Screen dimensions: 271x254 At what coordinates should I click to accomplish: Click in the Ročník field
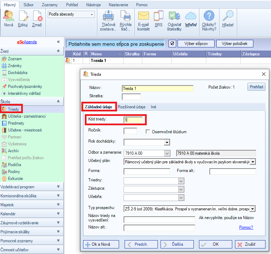click(130, 131)
